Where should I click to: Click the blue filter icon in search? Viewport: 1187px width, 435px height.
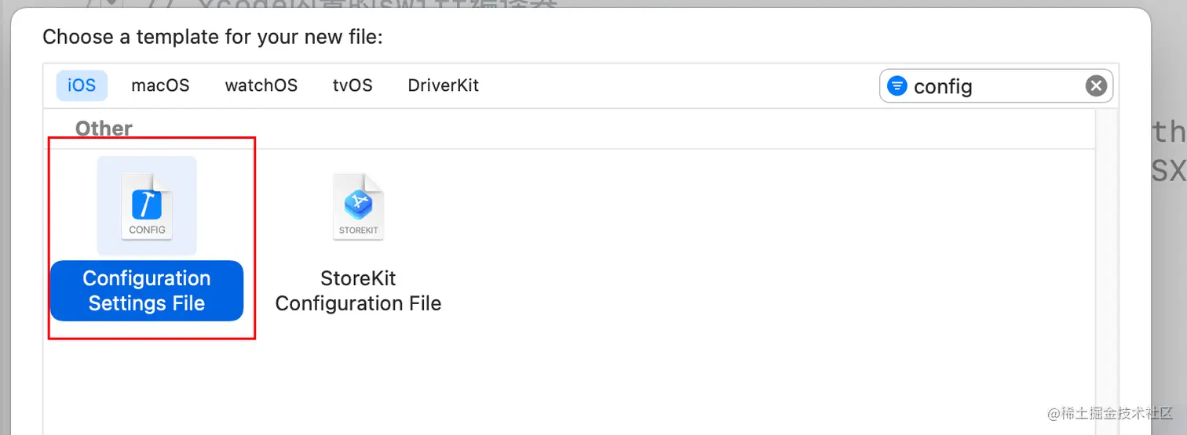pyautogui.click(x=897, y=85)
